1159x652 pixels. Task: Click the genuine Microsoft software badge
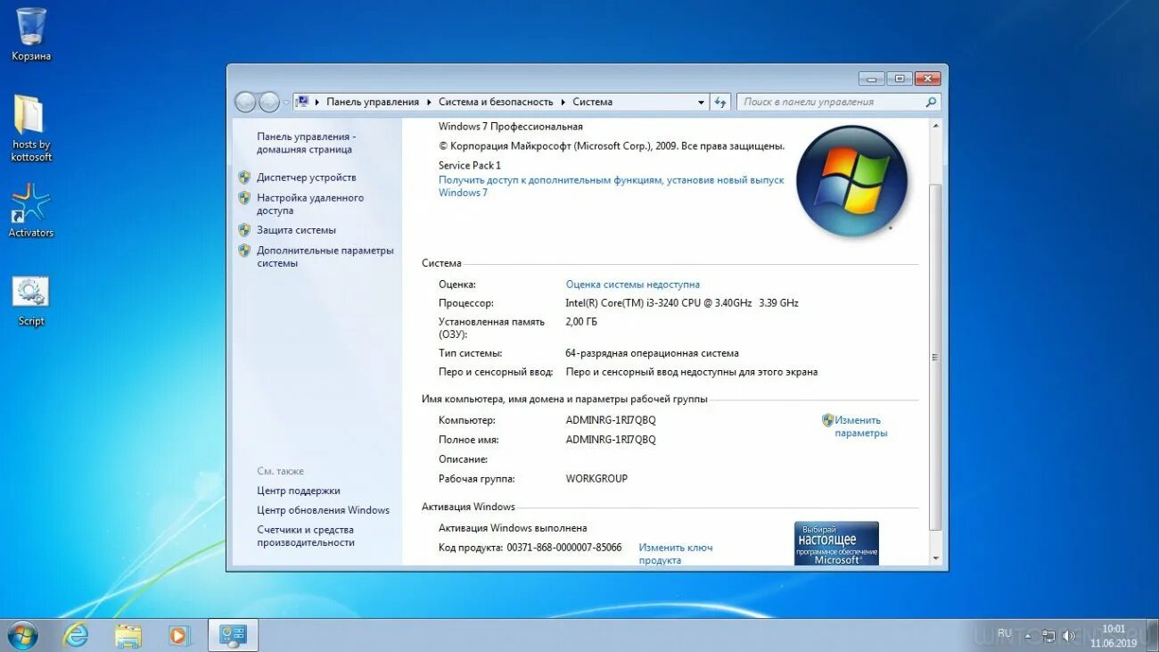click(x=836, y=543)
